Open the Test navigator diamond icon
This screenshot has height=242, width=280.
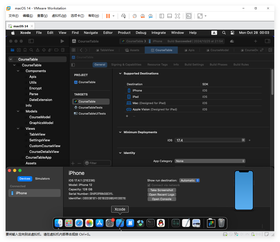tap(44, 50)
